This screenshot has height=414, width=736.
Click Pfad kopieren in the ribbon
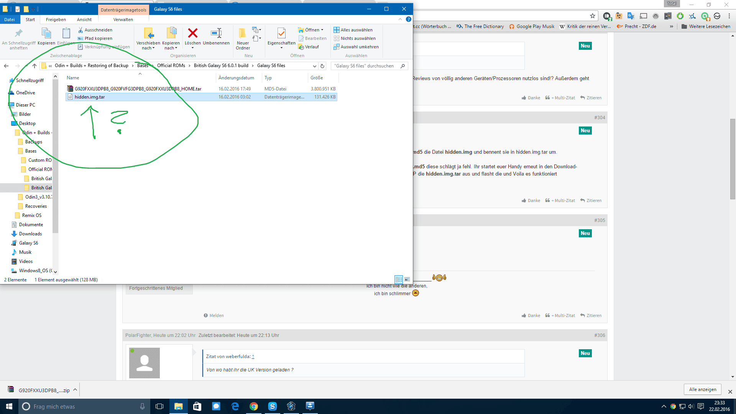(95, 38)
